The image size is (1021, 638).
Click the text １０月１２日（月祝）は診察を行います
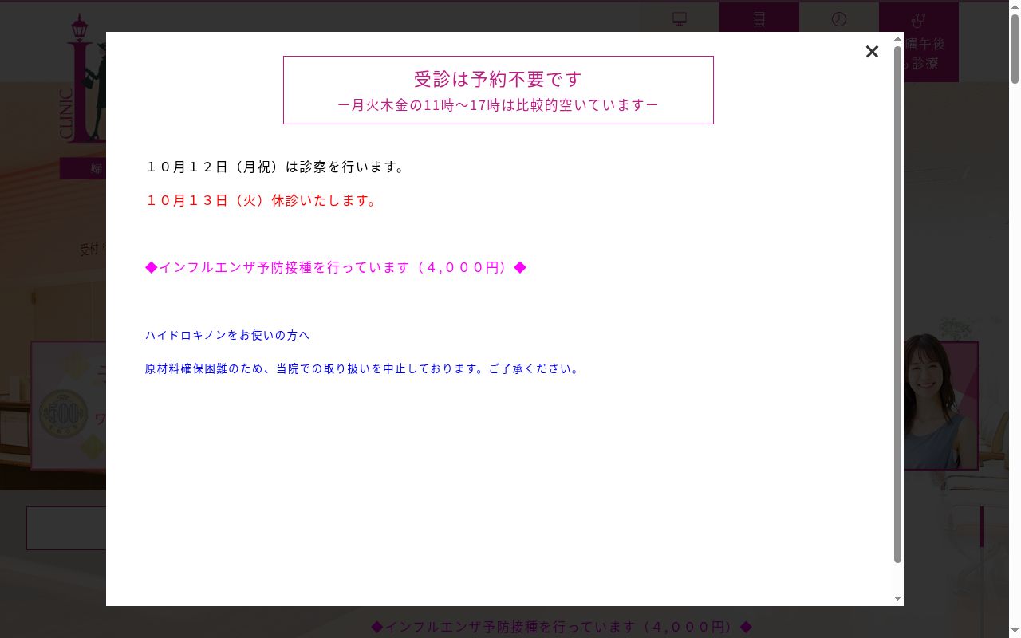coord(277,167)
